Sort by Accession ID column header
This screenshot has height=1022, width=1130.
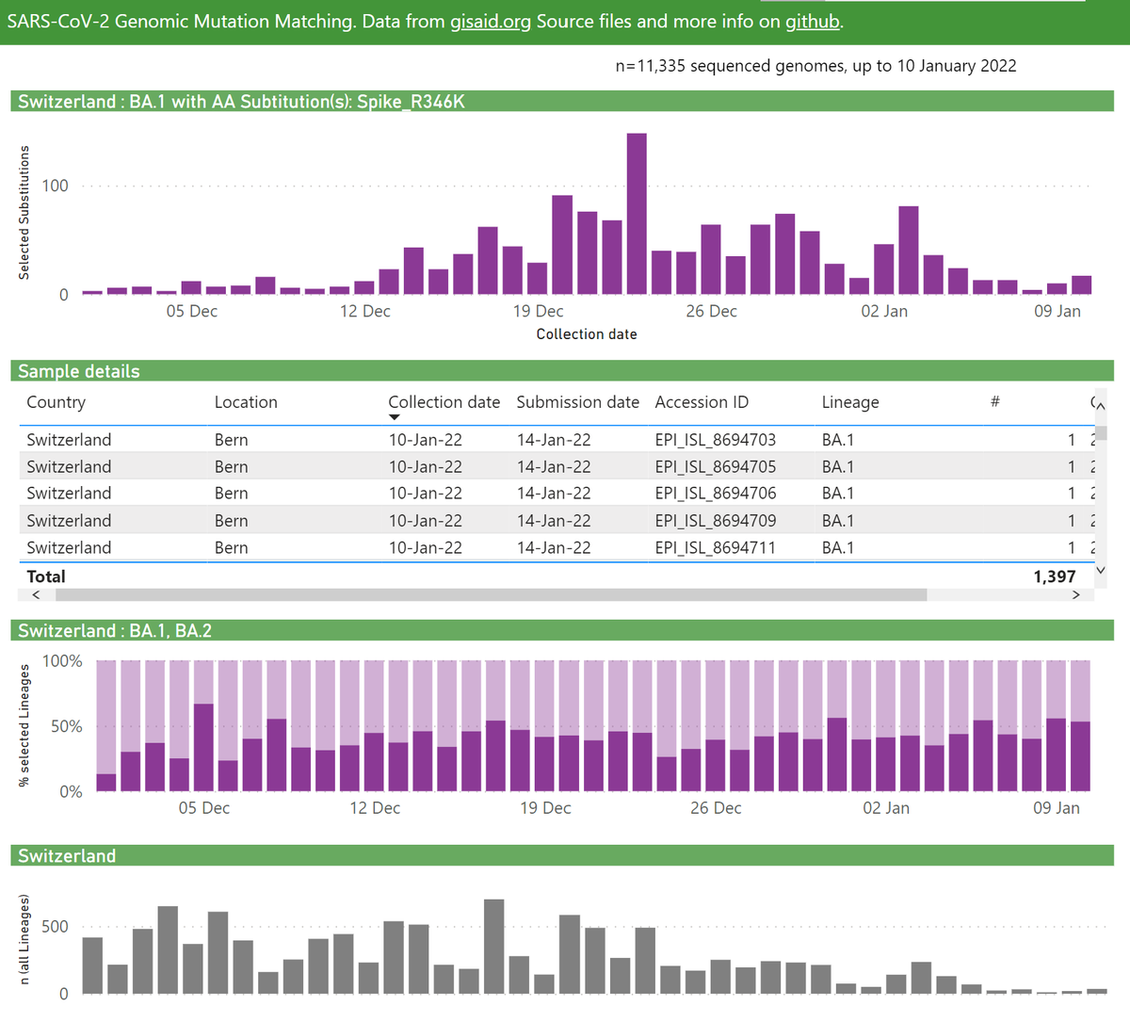click(x=702, y=402)
